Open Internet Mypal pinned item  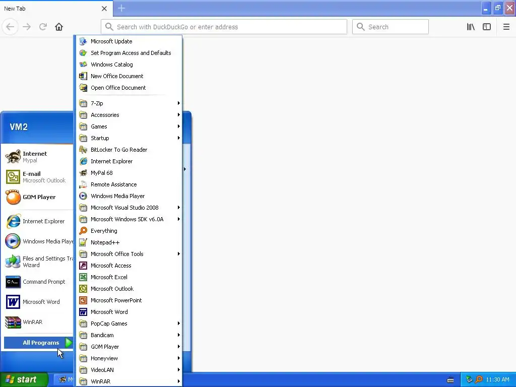tap(38, 157)
